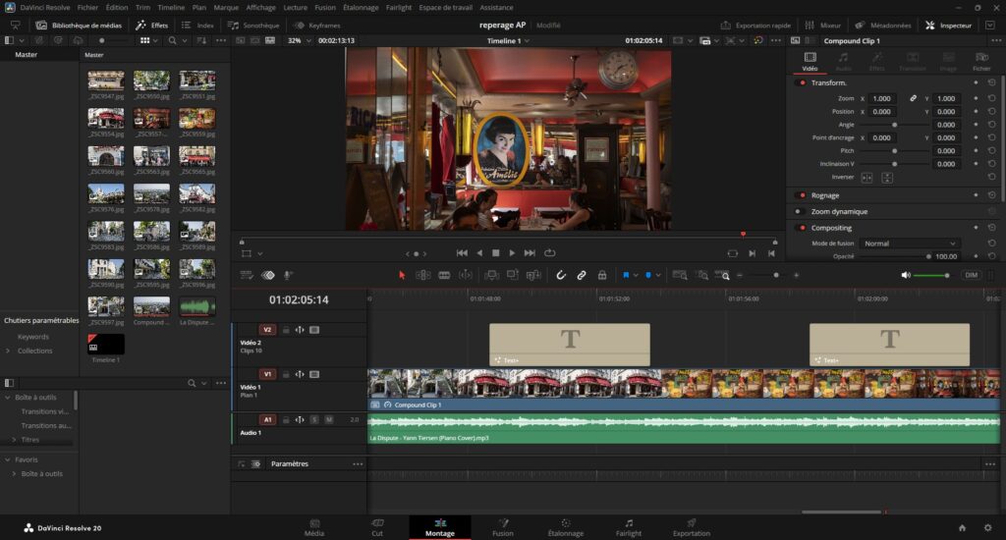Open the Mode de fusion dropdown
Viewport: 1006px width, 540px height.
point(910,243)
